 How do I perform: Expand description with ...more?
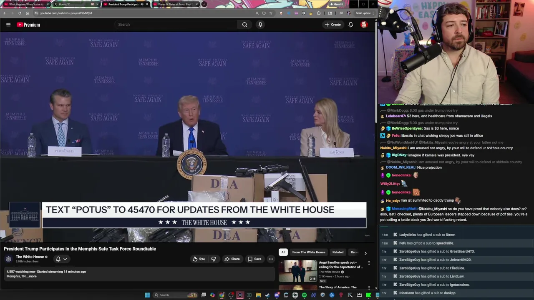32,276
